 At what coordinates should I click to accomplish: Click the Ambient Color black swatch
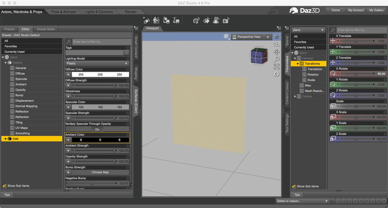click(100, 140)
